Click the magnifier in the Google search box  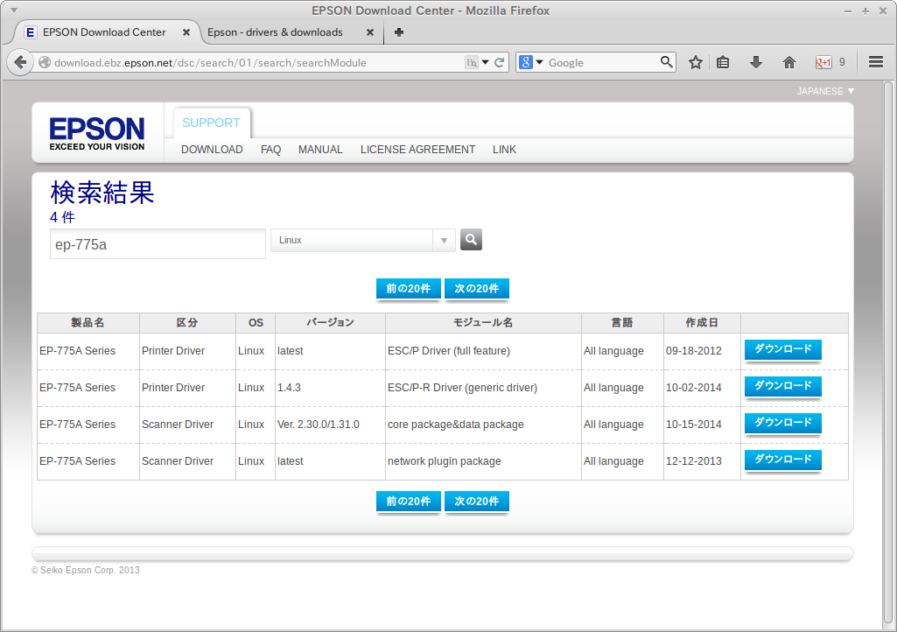(x=667, y=62)
